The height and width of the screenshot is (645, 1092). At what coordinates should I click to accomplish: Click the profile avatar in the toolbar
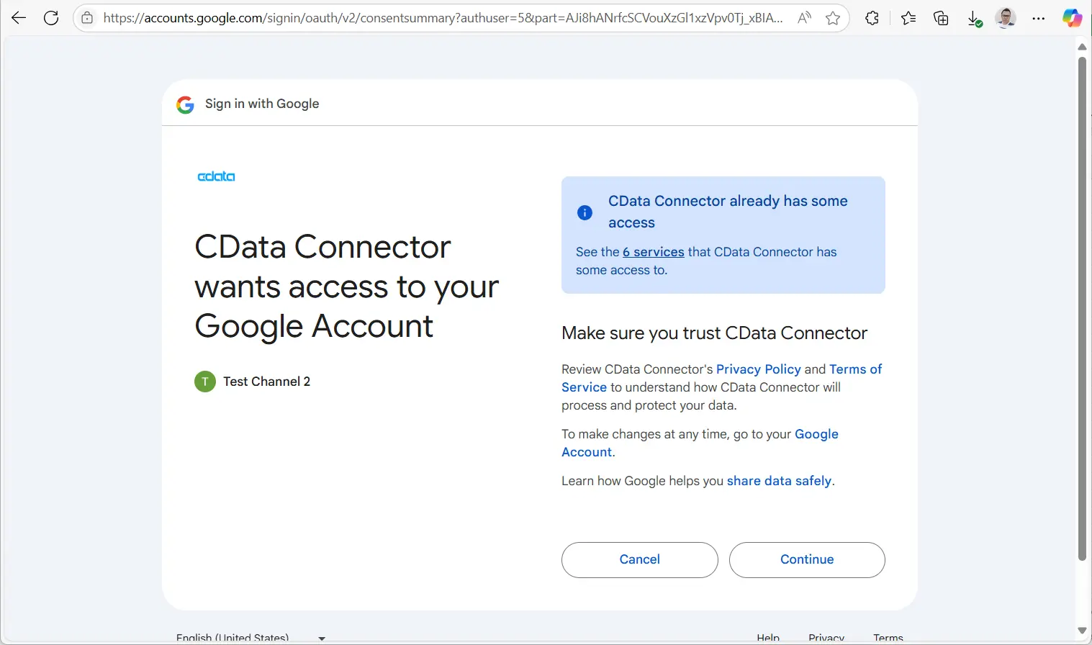tap(1006, 18)
